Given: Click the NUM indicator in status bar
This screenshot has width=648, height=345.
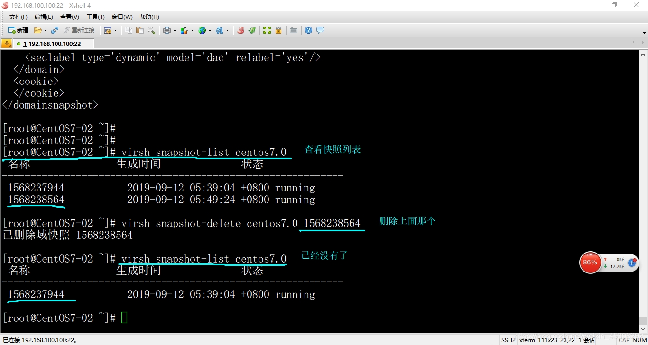Looking at the screenshot, I should [x=640, y=340].
